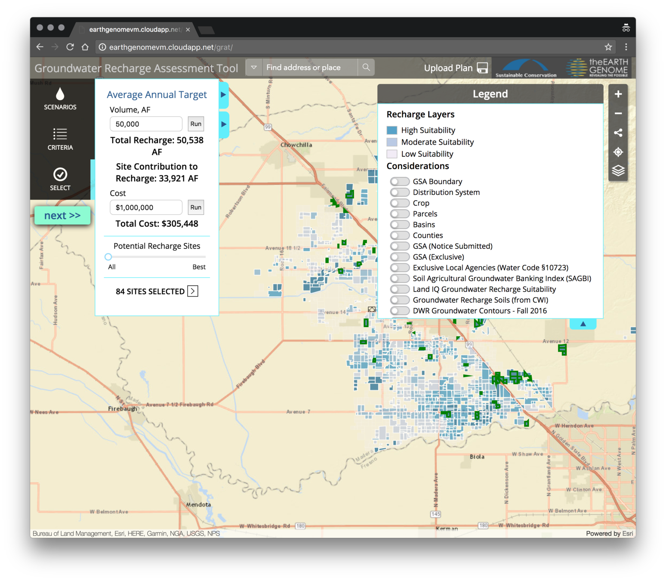Collapse the Legend with up arrow

point(583,324)
